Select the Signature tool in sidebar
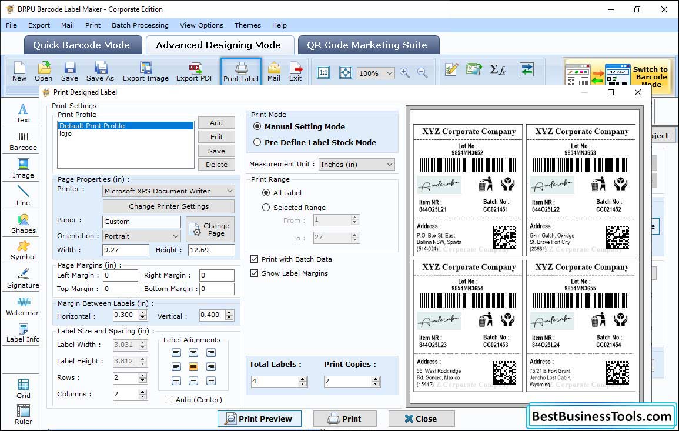Screen dimensions: 679x431 pyautogui.click(x=23, y=279)
